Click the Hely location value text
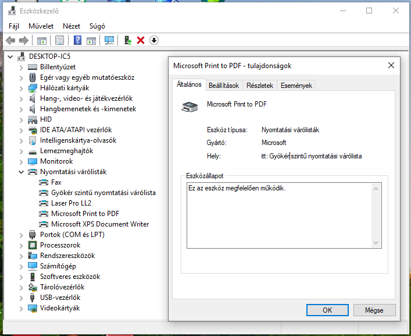 click(312, 156)
